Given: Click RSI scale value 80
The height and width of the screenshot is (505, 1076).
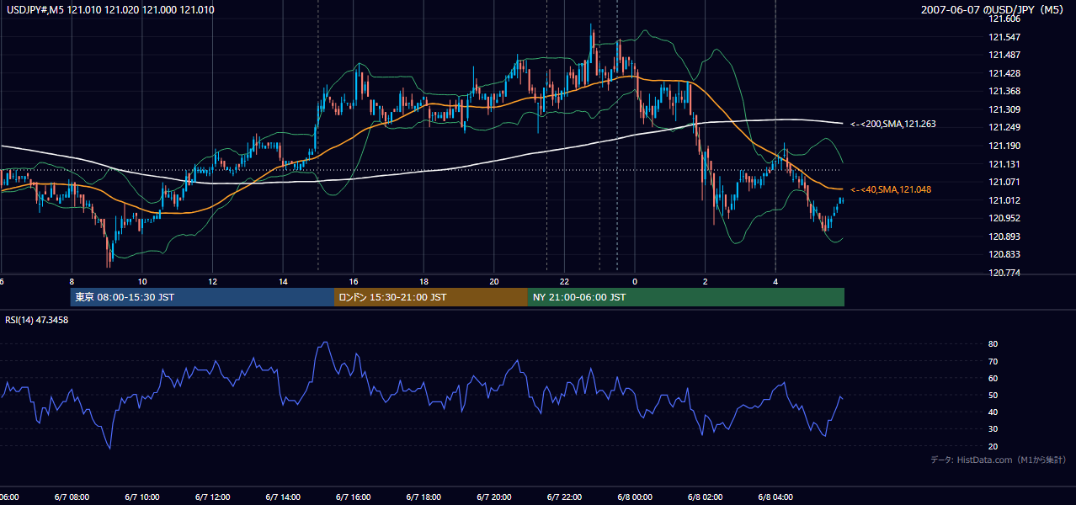Looking at the screenshot, I should click(993, 344).
